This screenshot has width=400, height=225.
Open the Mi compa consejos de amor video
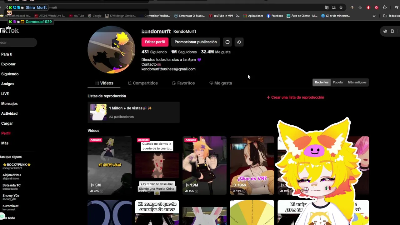157,212
